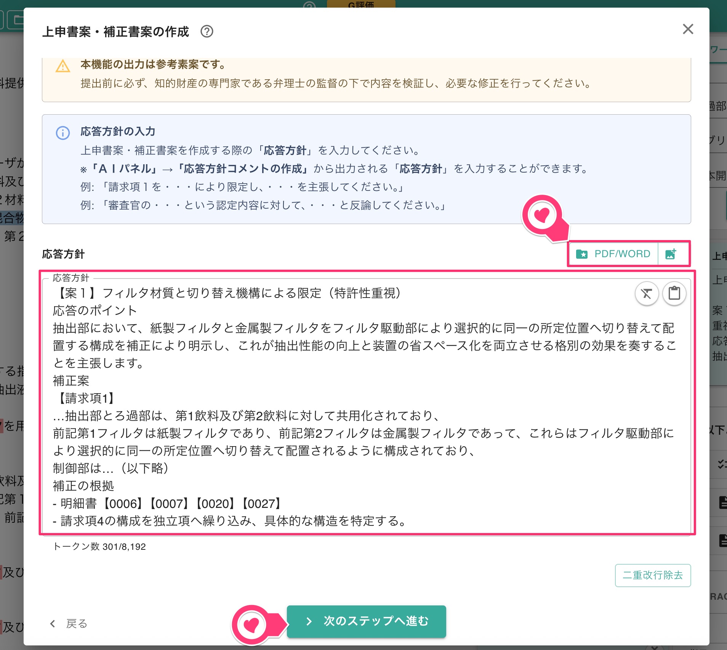
Task: Click the add image icon button
Action: (x=671, y=254)
